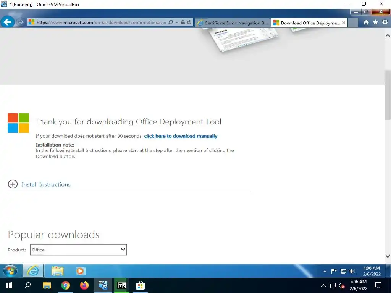Open Microsoft Store on host taskbar
The image size is (391, 293).
(141, 285)
